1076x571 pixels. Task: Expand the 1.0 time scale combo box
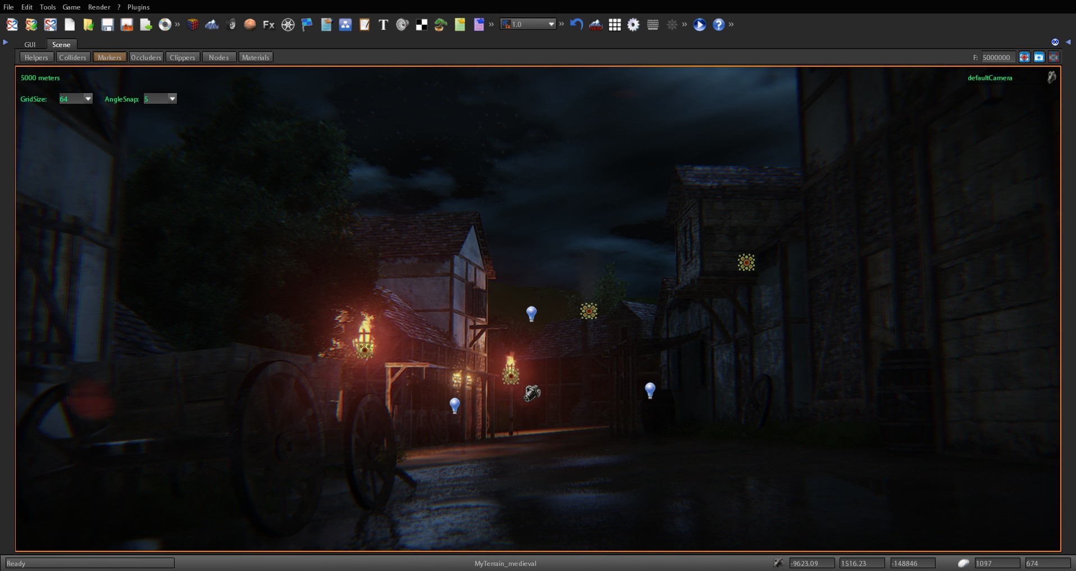(x=551, y=24)
